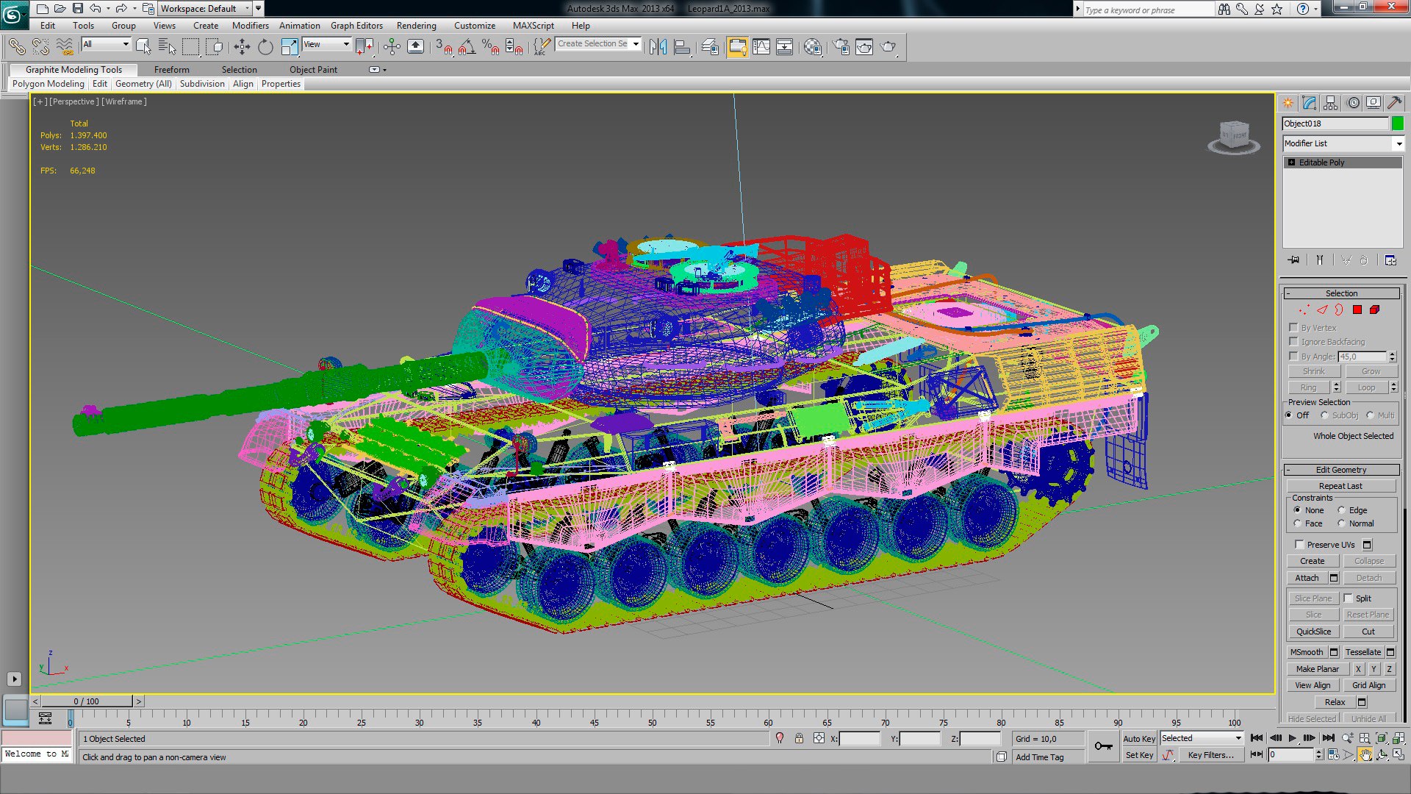
Task: Switch to the Hierarchy panel tab
Action: [1331, 103]
